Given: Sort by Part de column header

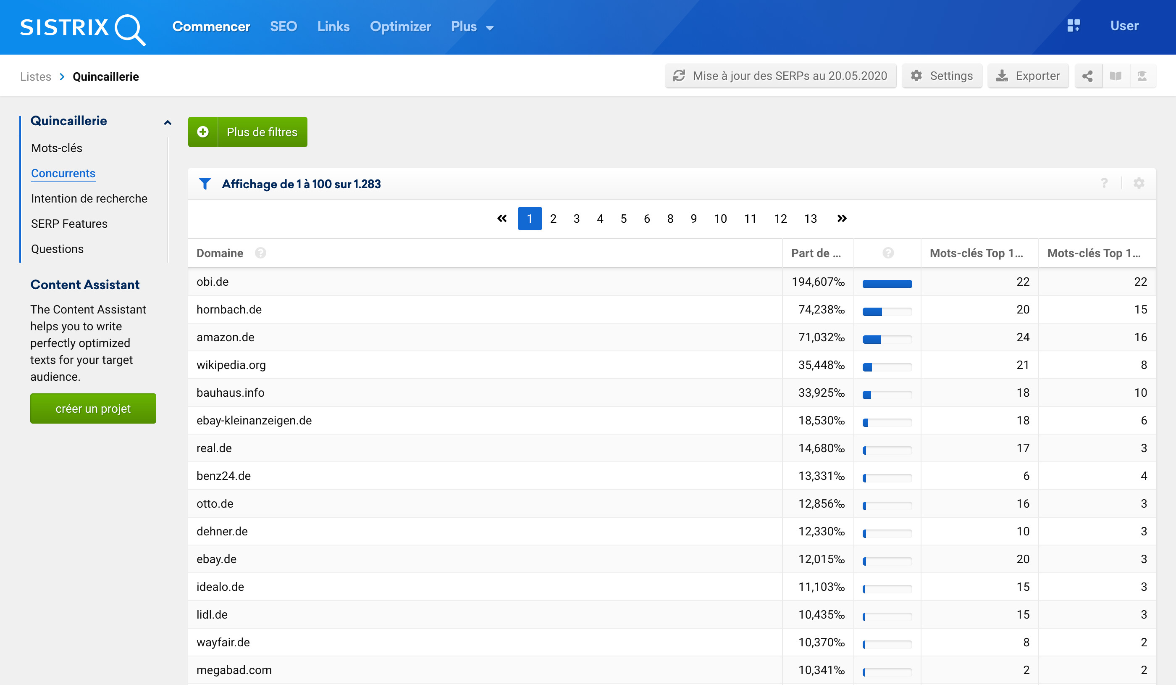Looking at the screenshot, I should 816,253.
